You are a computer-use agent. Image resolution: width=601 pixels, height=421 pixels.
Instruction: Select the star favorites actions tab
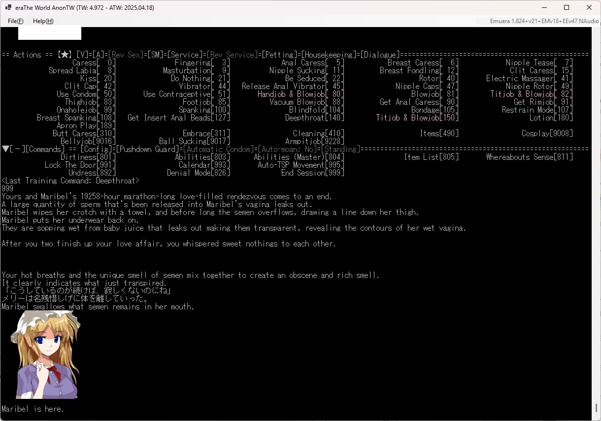coord(65,55)
